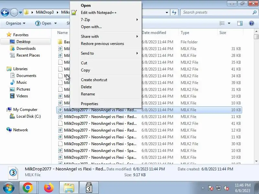Image resolution: width=259 pixels, height=194 pixels.
Task: Expand the Send to submenu
Action: (x=106, y=53)
